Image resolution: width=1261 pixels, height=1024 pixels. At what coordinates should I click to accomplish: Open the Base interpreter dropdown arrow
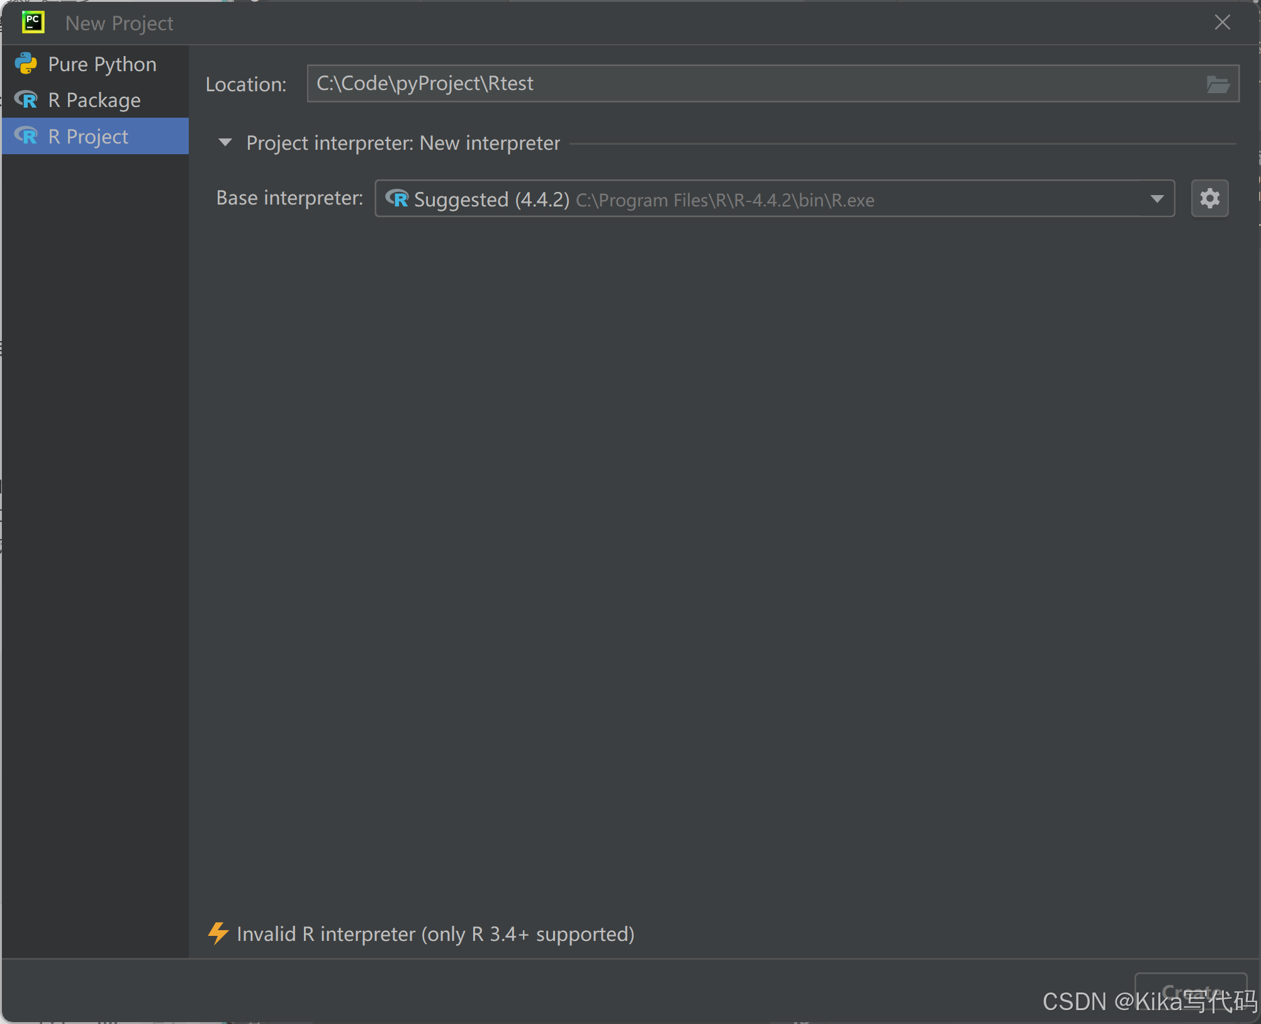(1157, 199)
